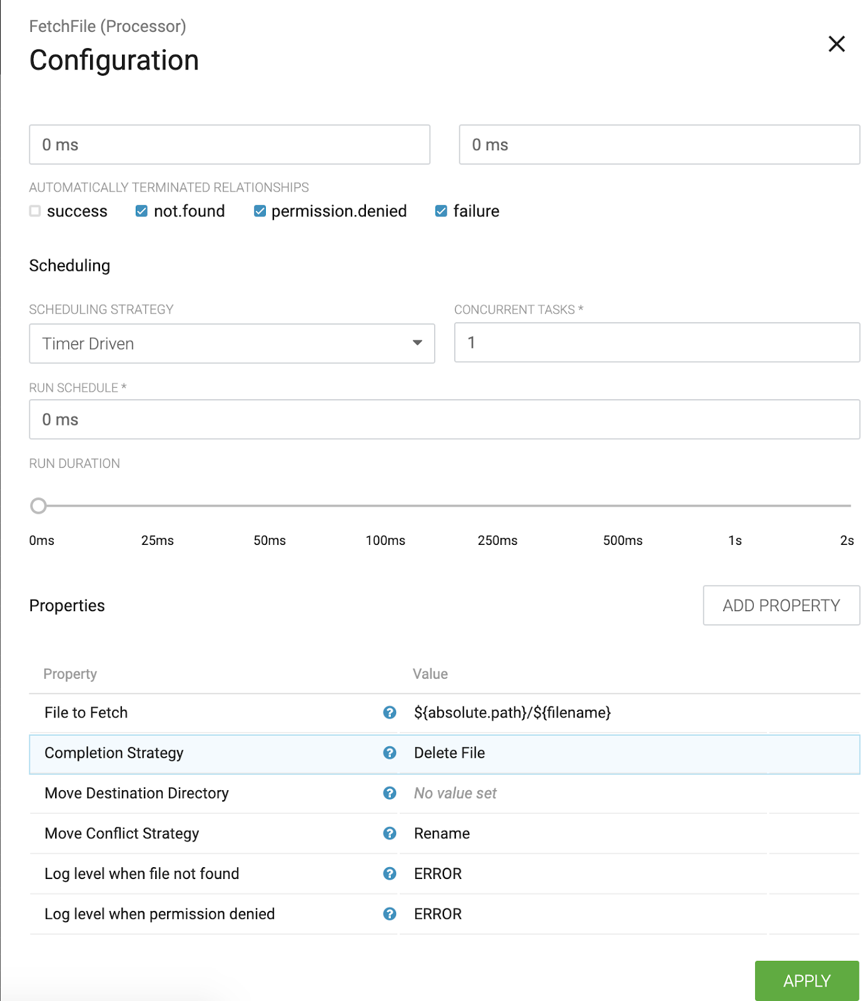
Task: Click help icon for File to Fetch
Action: [x=390, y=713]
